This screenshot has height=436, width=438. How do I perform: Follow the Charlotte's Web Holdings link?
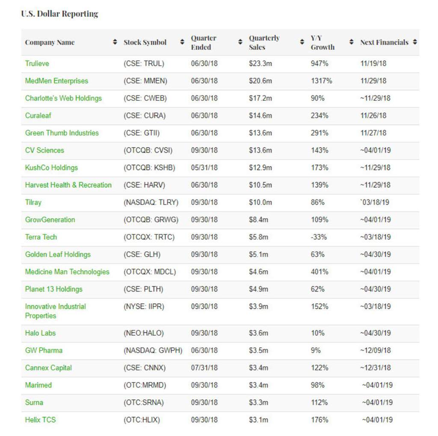[63, 98]
